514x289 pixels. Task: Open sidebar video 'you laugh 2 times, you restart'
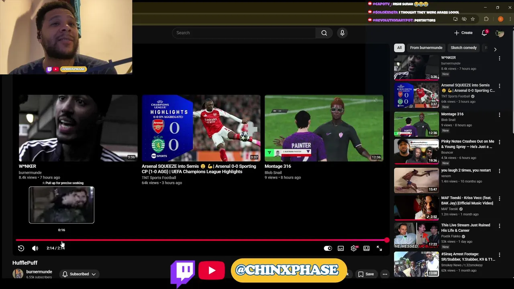point(466,170)
